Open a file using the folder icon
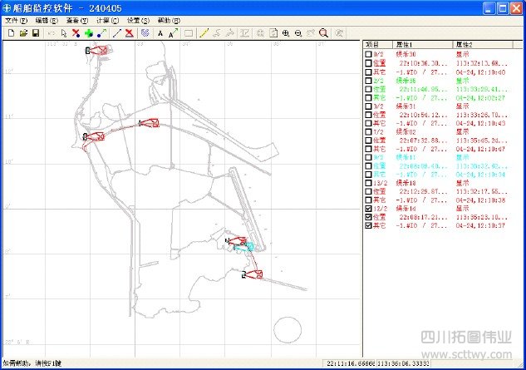Image resolution: width=526 pixels, height=370 pixels. [23, 33]
